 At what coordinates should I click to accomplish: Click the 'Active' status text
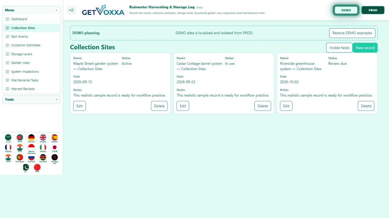126,64
